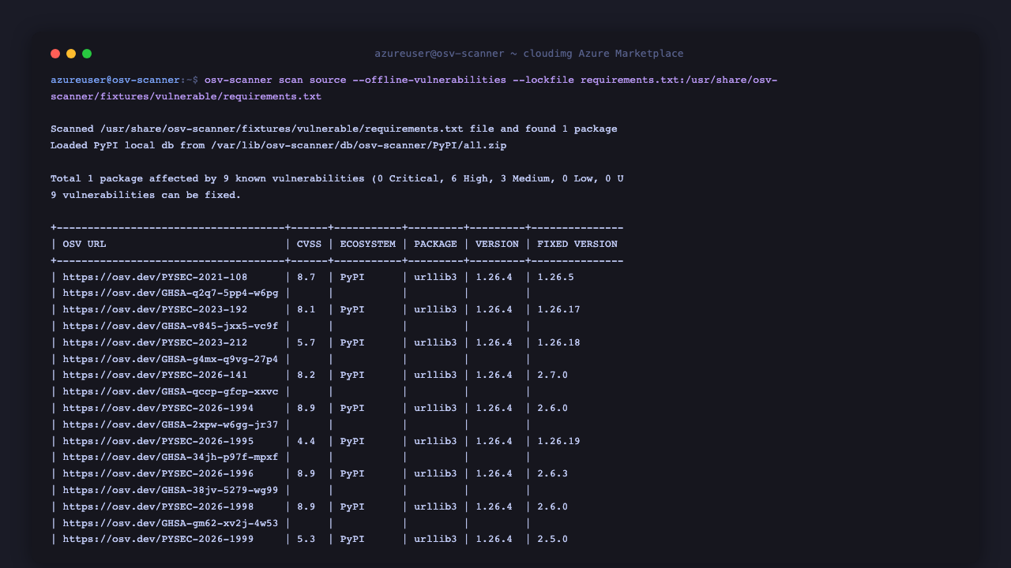Click fixed version 2.5.0
This screenshot has width=1011, height=568.
(552, 539)
